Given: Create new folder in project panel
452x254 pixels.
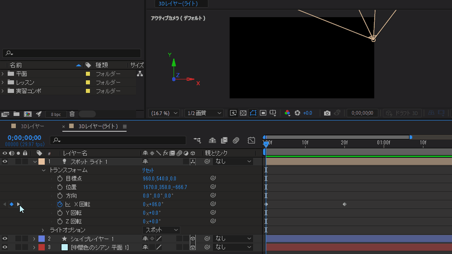Looking at the screenshot, I should [x=16, y=114].
